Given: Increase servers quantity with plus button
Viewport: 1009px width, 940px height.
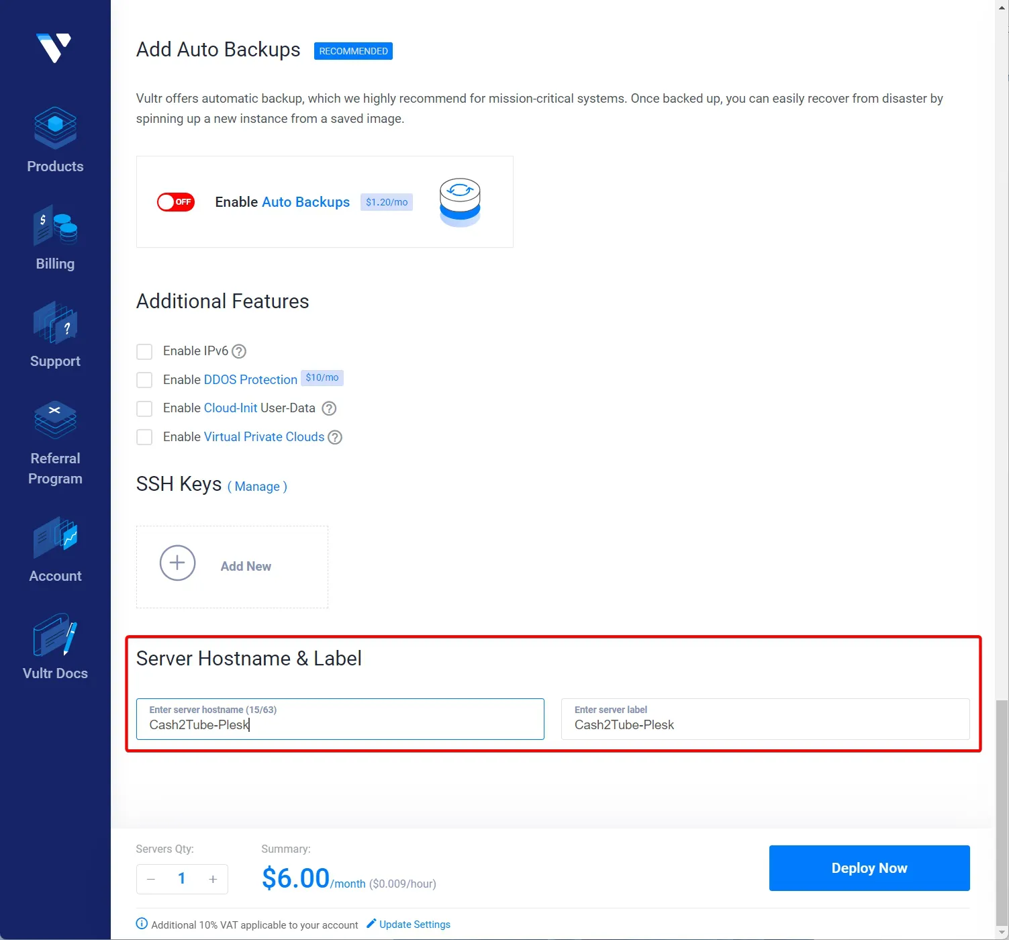Looking at the screenshot, I should [213, 879].
